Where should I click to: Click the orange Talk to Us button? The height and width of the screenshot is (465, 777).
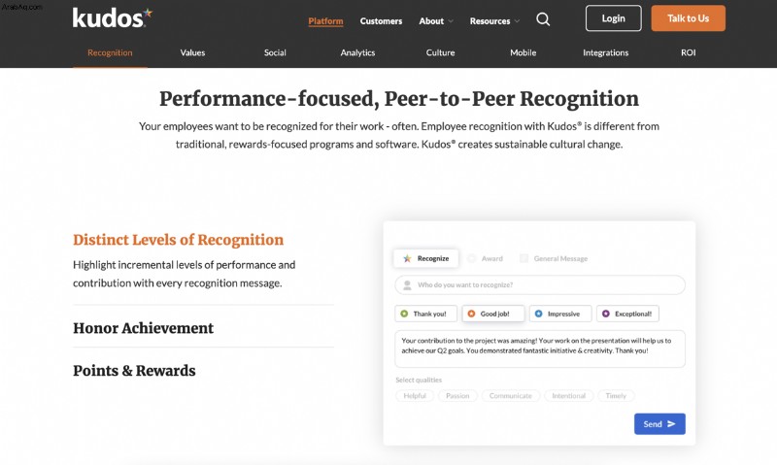point(688,18)
